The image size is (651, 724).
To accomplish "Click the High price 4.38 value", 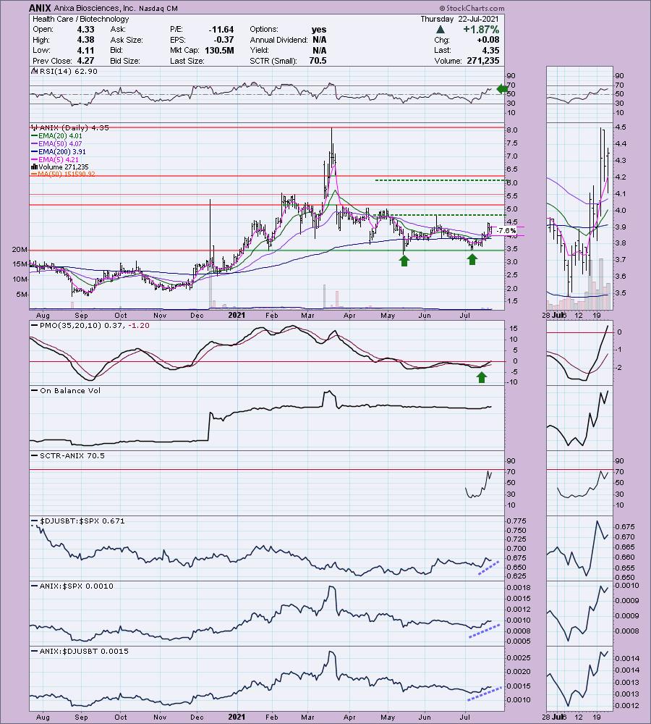I will [86, 40].
